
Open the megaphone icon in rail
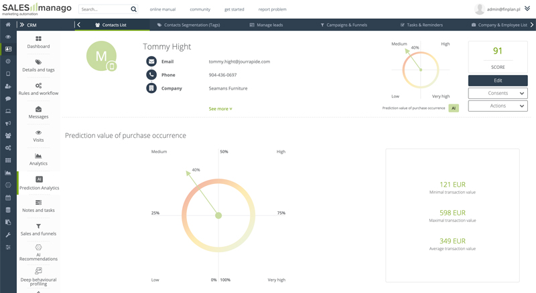(x=8, y=123)
